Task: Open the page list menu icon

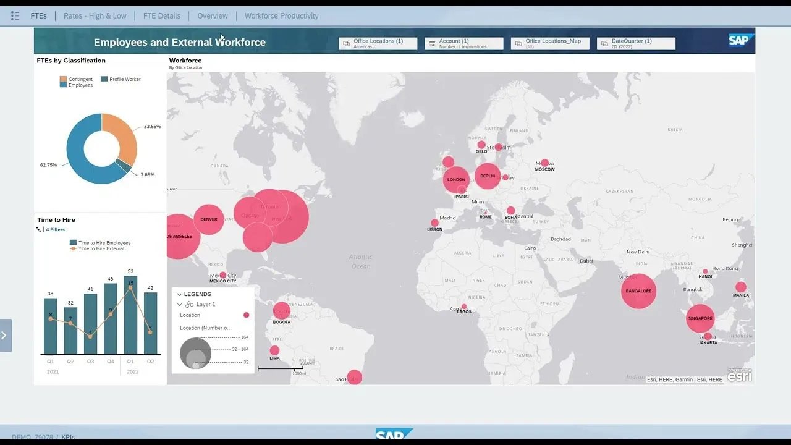Action: [x=15, y=16]
